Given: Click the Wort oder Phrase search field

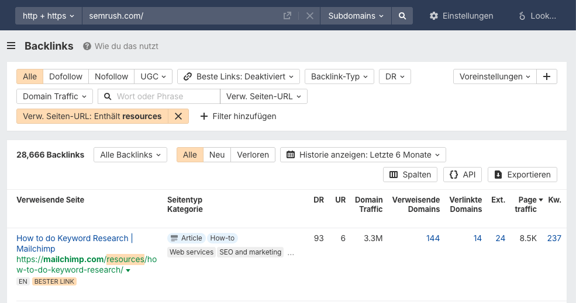Looking at the screenshot, I should (x=159, y=96).
